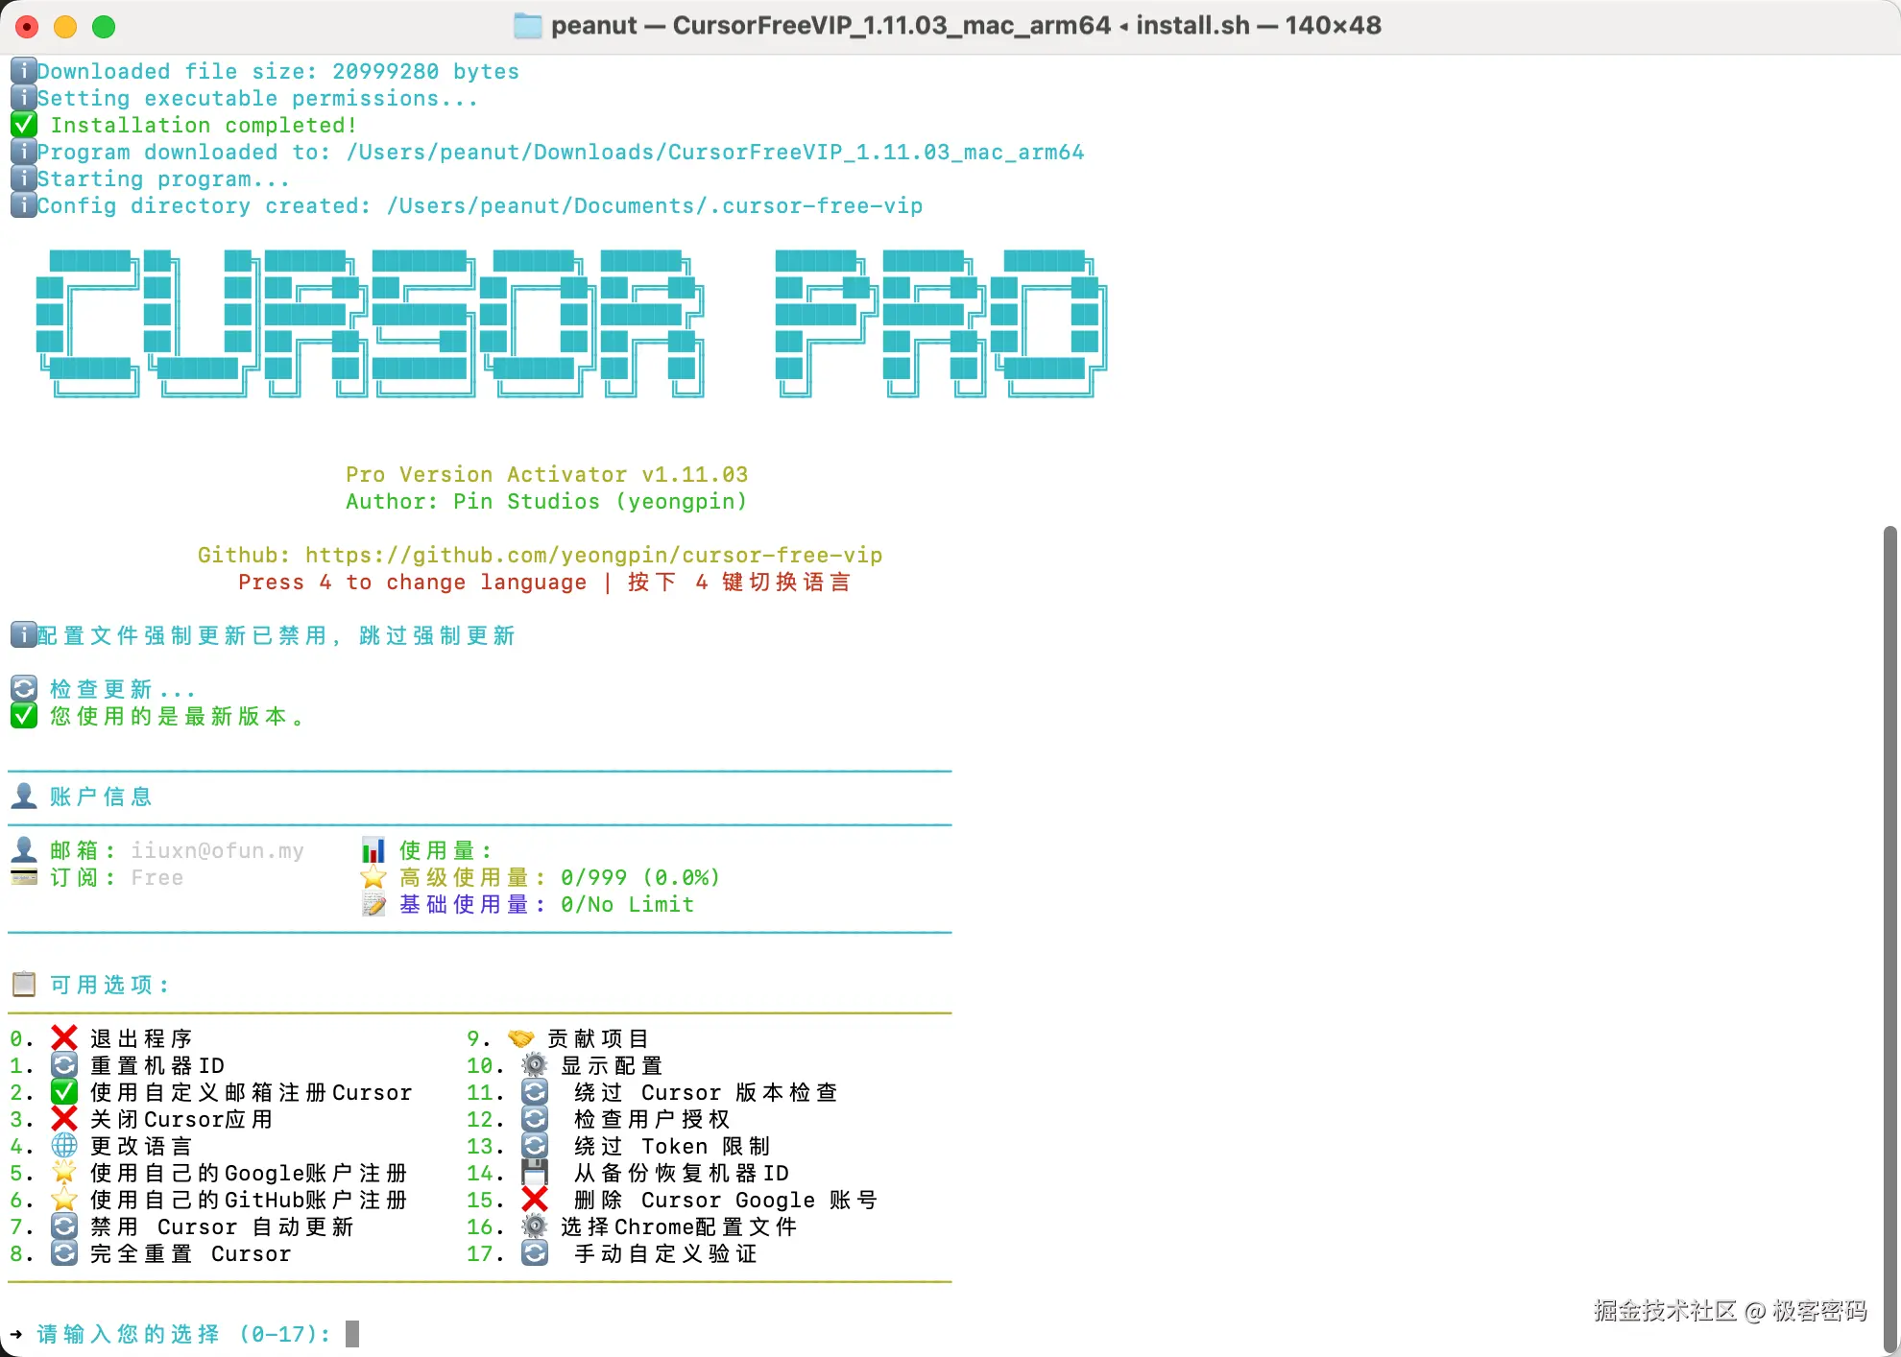Click star icon beside Google account registration

click(64, 1172)
